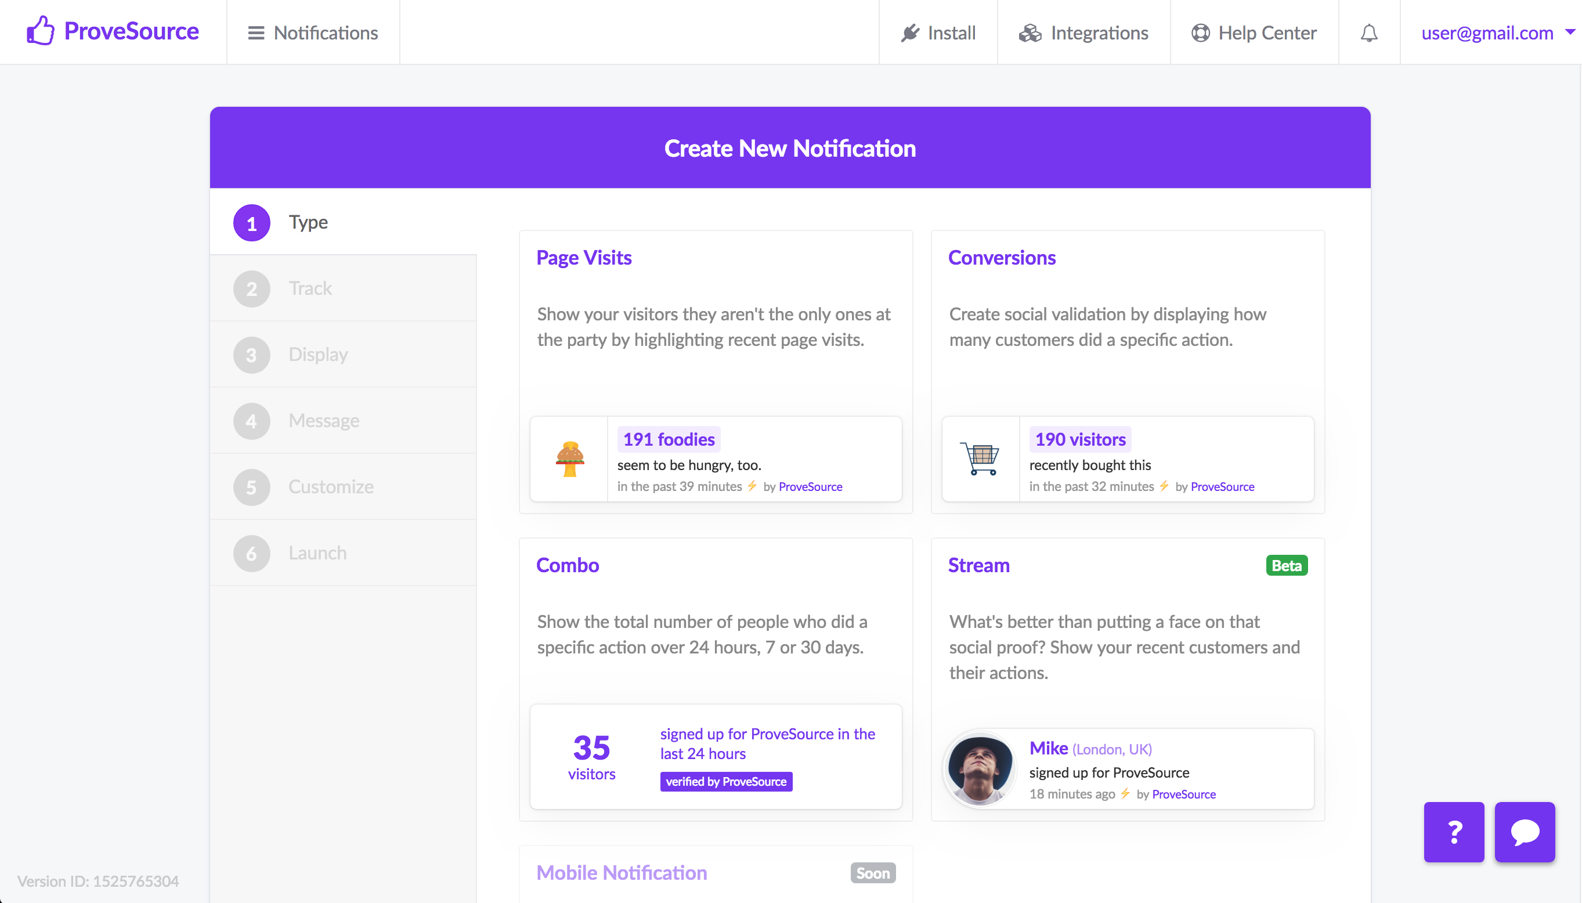This screenshot has width=1582, height=903.
Task: Go to the Track step
Action: [x=310, y=288]
